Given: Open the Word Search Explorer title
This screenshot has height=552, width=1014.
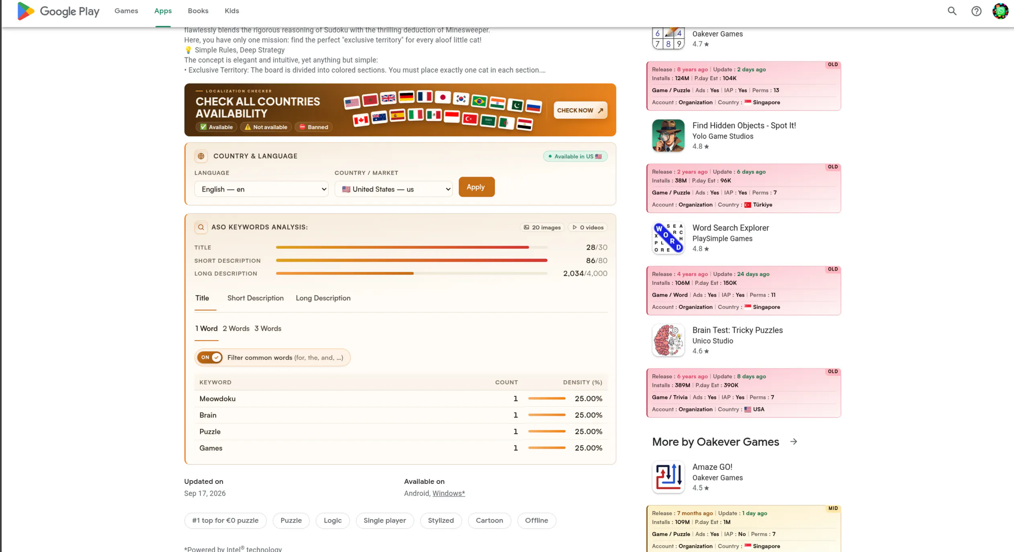Looking at the screenshot, I should [x=731, y=228].
